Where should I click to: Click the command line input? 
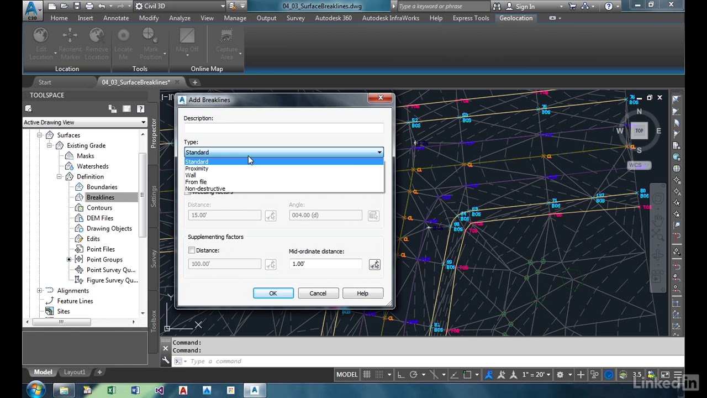pyautogui.click(x=431, y=362)
